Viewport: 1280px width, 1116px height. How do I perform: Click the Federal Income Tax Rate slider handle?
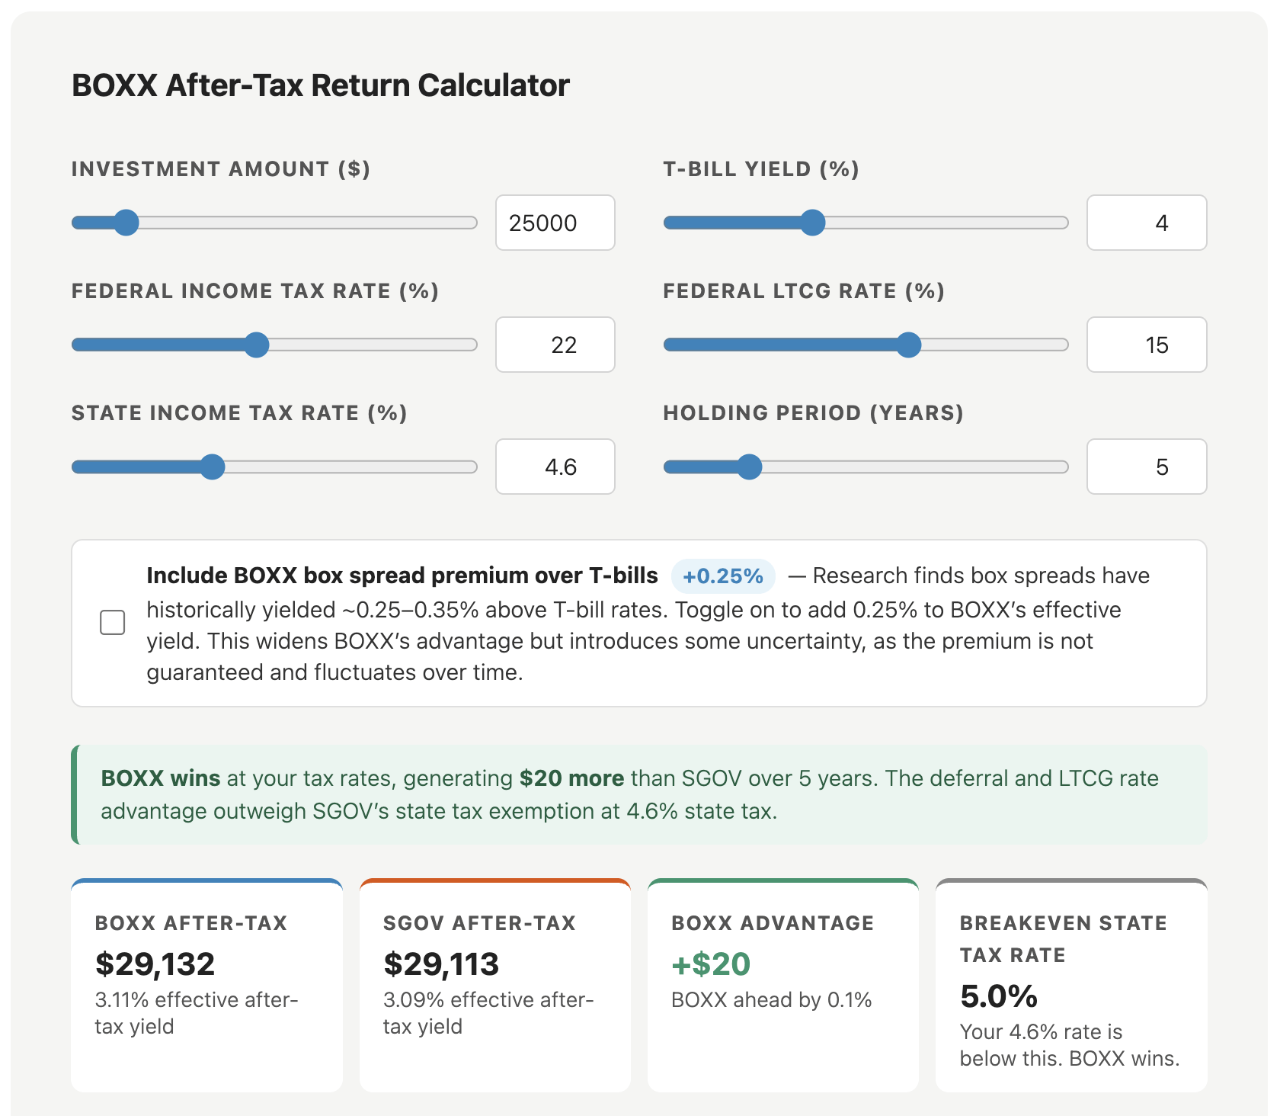click(257, 345)
